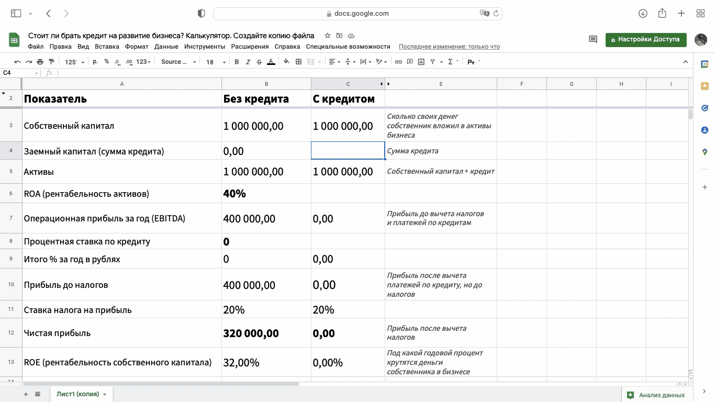Screen dimensions: 715x402
Task: Insert a link with chain icon
Action: tap(398, 62)
